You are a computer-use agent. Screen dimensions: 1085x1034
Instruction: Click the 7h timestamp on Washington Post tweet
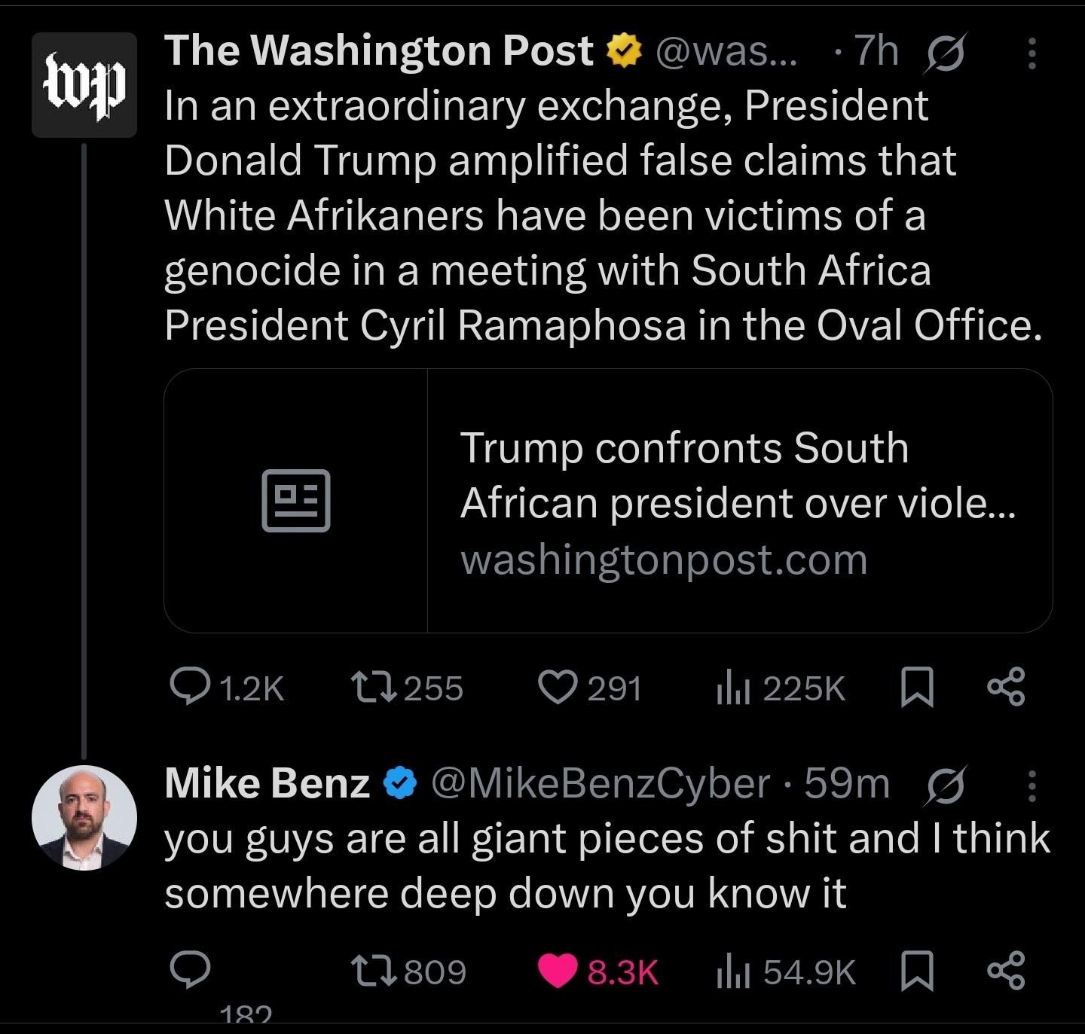click(x=878, y=51)
